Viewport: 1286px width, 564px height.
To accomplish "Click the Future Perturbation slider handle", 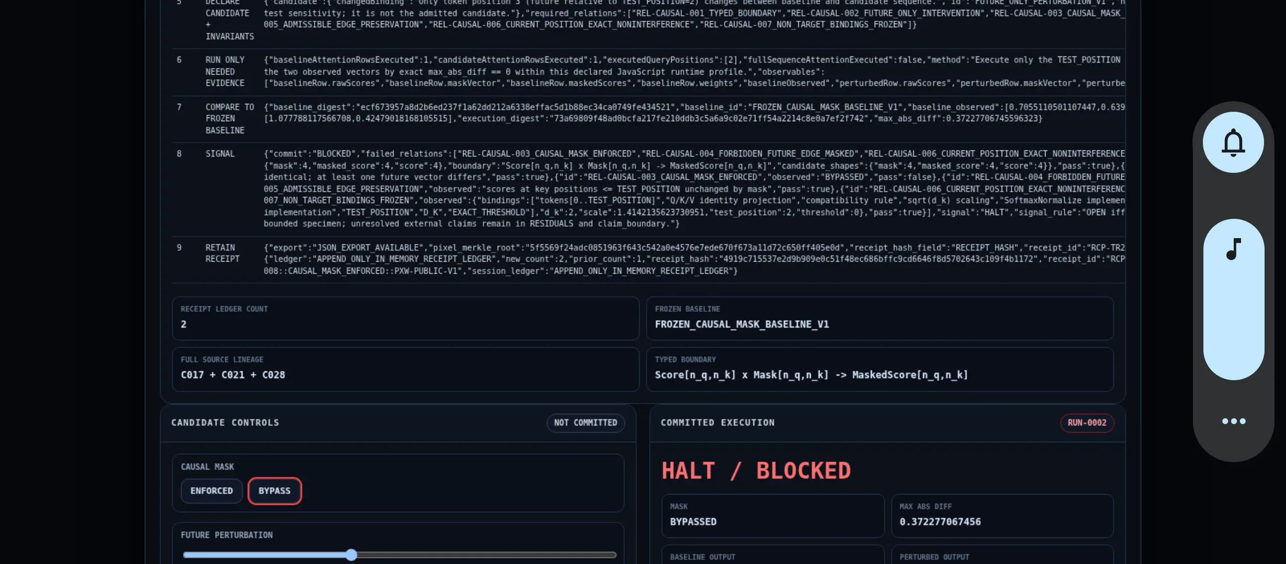I will (x=351, y=555).
